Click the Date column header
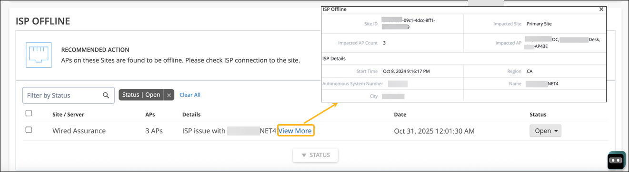Viewport: 629px width, 172px height. pos(400,115)
